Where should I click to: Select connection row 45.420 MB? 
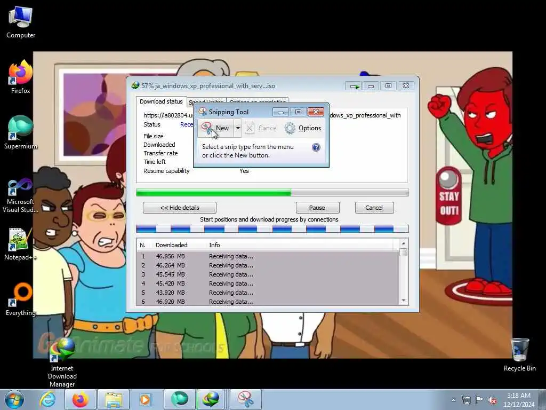tap(268, 283)
